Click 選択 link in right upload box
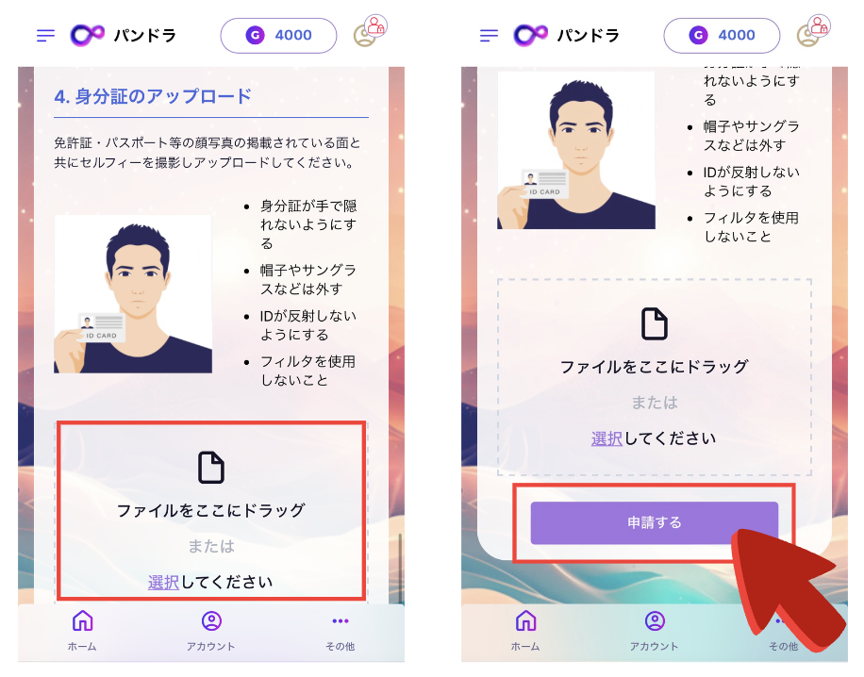The image size is (864, 677). pyautogui.click(x=606, y=438)
